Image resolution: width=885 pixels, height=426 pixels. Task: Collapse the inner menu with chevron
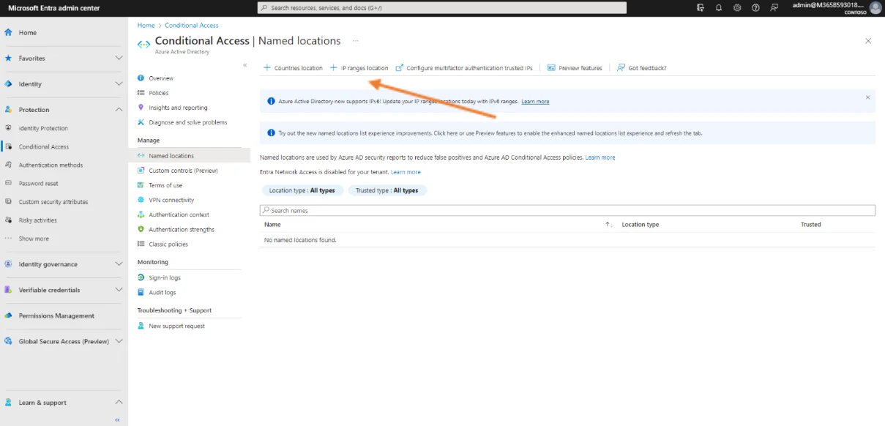[x=245, y=65]
